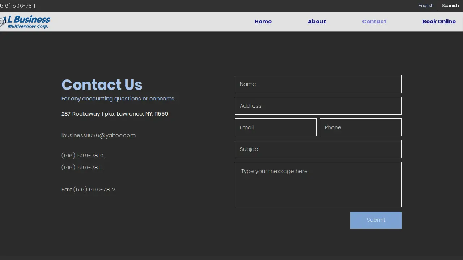
Task: Go to the About page
Action: tap(317, 22)
